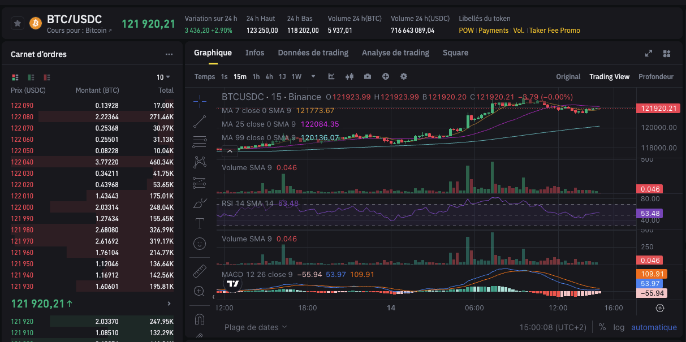686x342 pixels.
Task: Take a chart snapshot with the camera
Action: (x=368, y=76)
